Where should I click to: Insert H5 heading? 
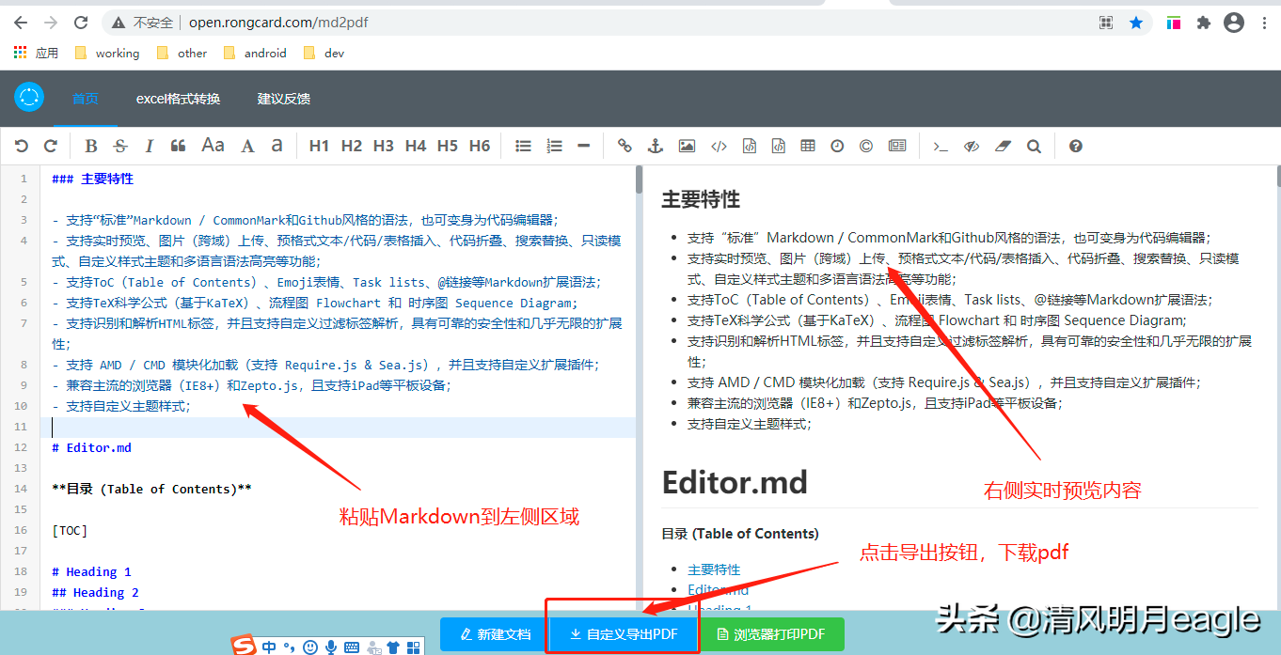tap(448, 146)
